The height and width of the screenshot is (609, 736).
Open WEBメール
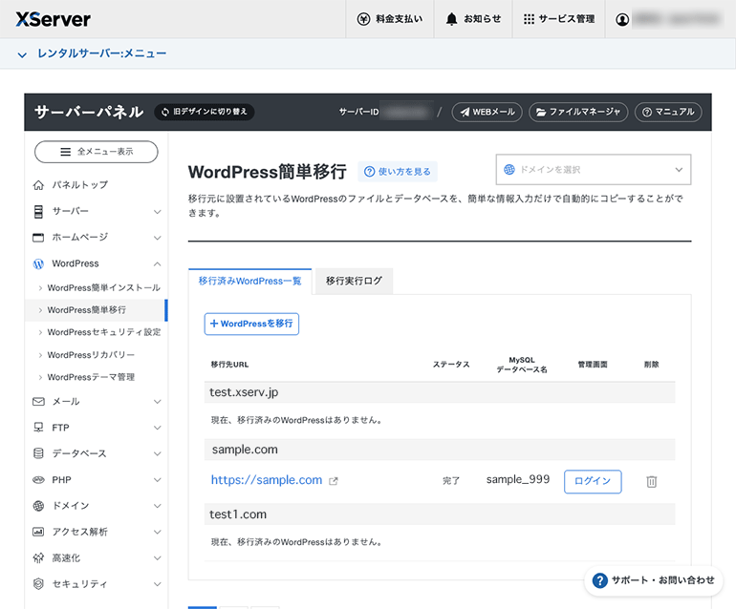pos(487,112)
